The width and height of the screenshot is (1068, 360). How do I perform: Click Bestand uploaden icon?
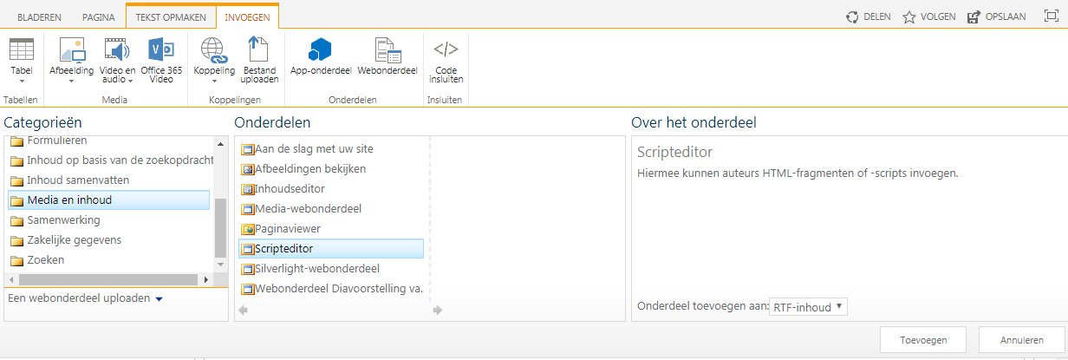[260, 49]
